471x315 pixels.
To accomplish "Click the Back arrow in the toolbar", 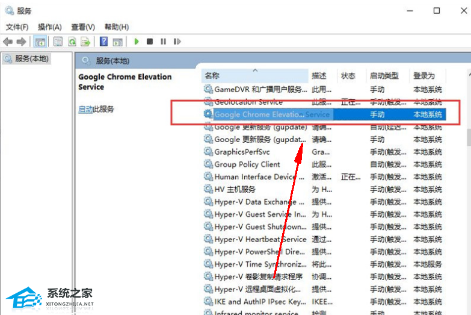I will (8, 42).
